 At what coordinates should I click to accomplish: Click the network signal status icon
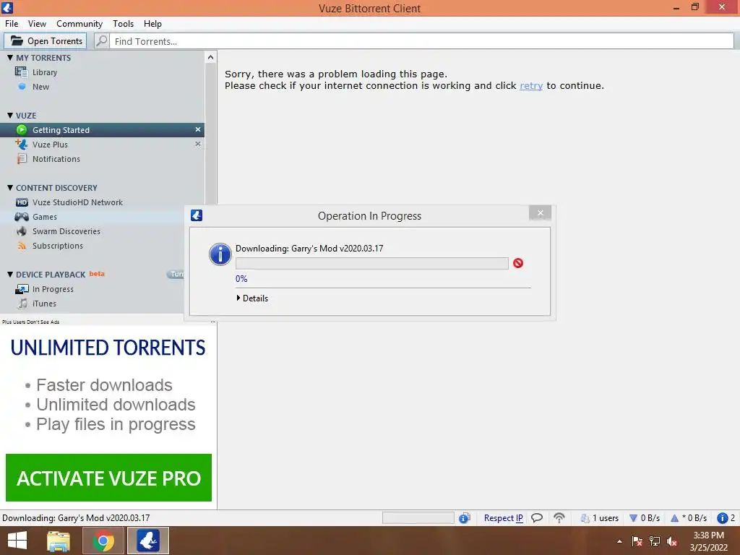(x=559, y=517)
